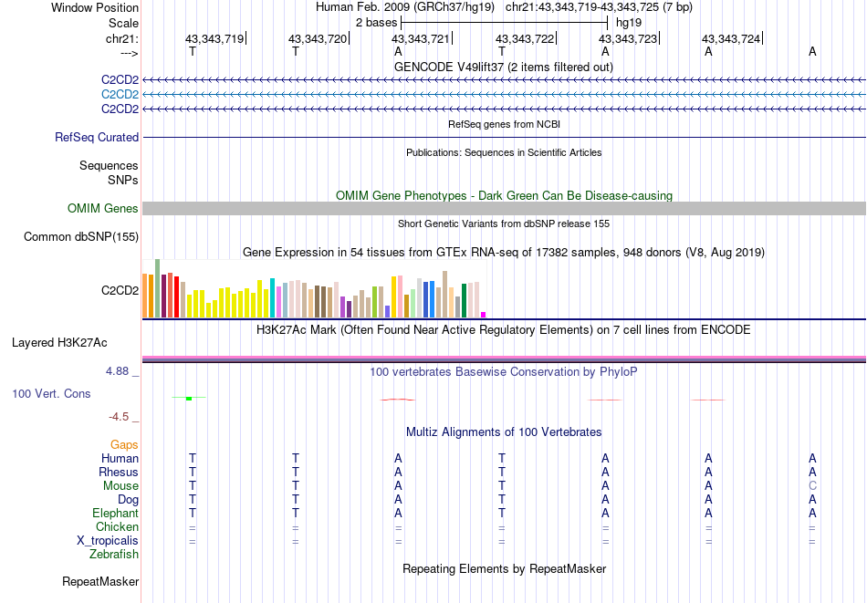Click the Mouse row mismatched C base
The image size is (867, 603).
tap(812, 486)
